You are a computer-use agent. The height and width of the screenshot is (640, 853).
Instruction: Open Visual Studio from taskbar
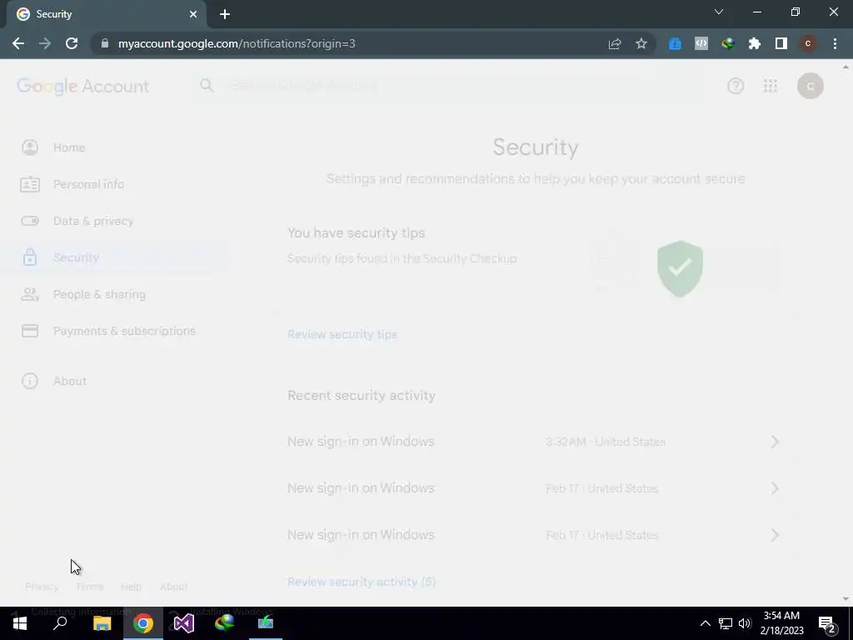(184, 623)
